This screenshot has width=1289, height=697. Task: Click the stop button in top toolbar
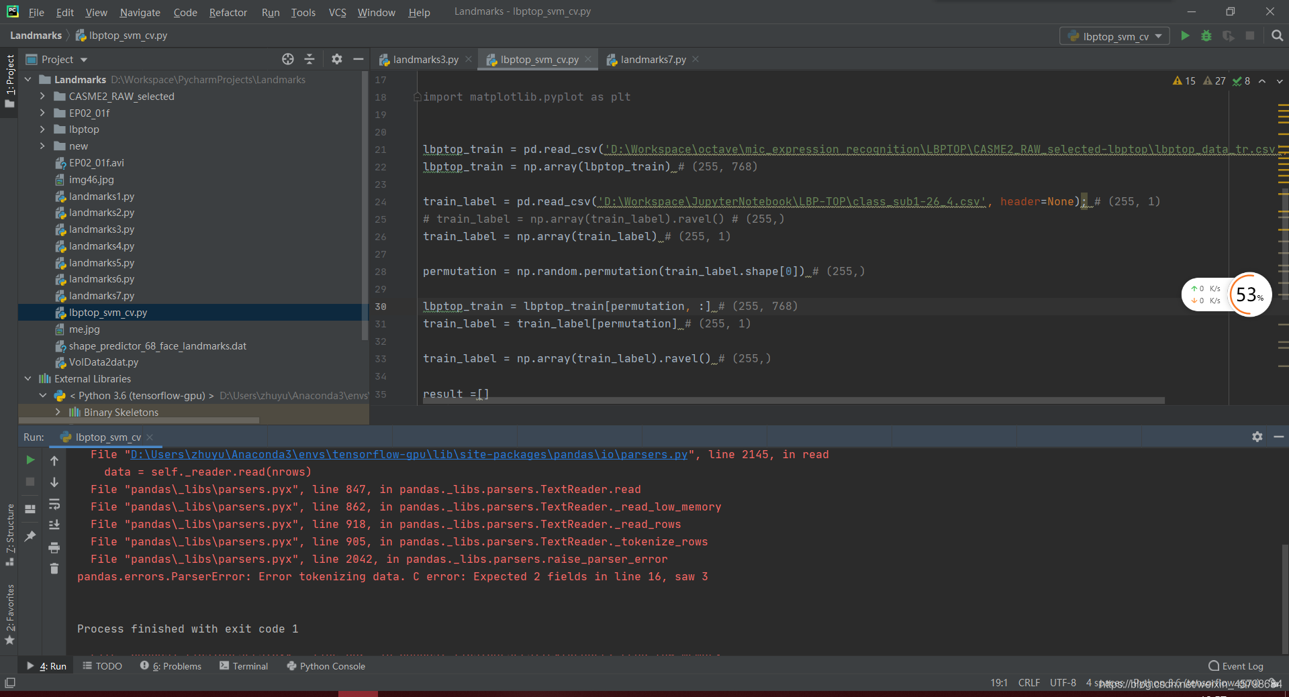click(1249, 36)
